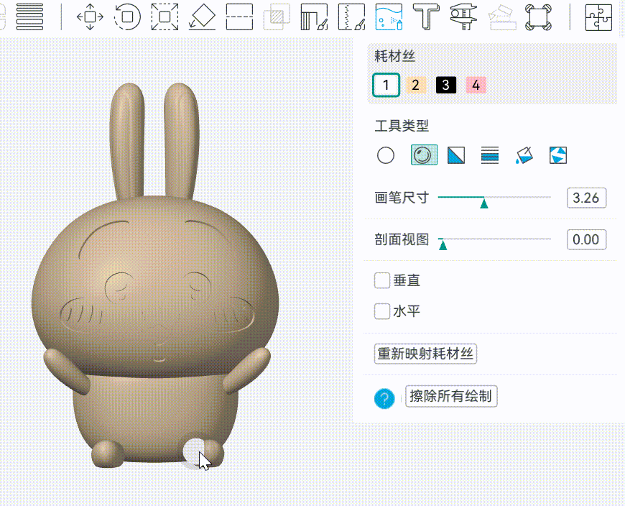Image resolution: width=625 pixels, height=506 pixels.
Task: Choose the Lay on Face tool
Action: tap(202, 17)
